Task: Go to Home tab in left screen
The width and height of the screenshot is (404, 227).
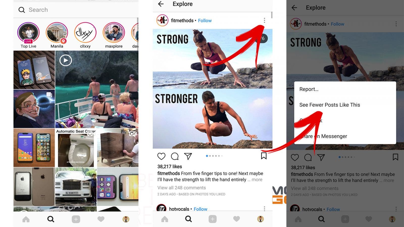Action: coord(26,219)
